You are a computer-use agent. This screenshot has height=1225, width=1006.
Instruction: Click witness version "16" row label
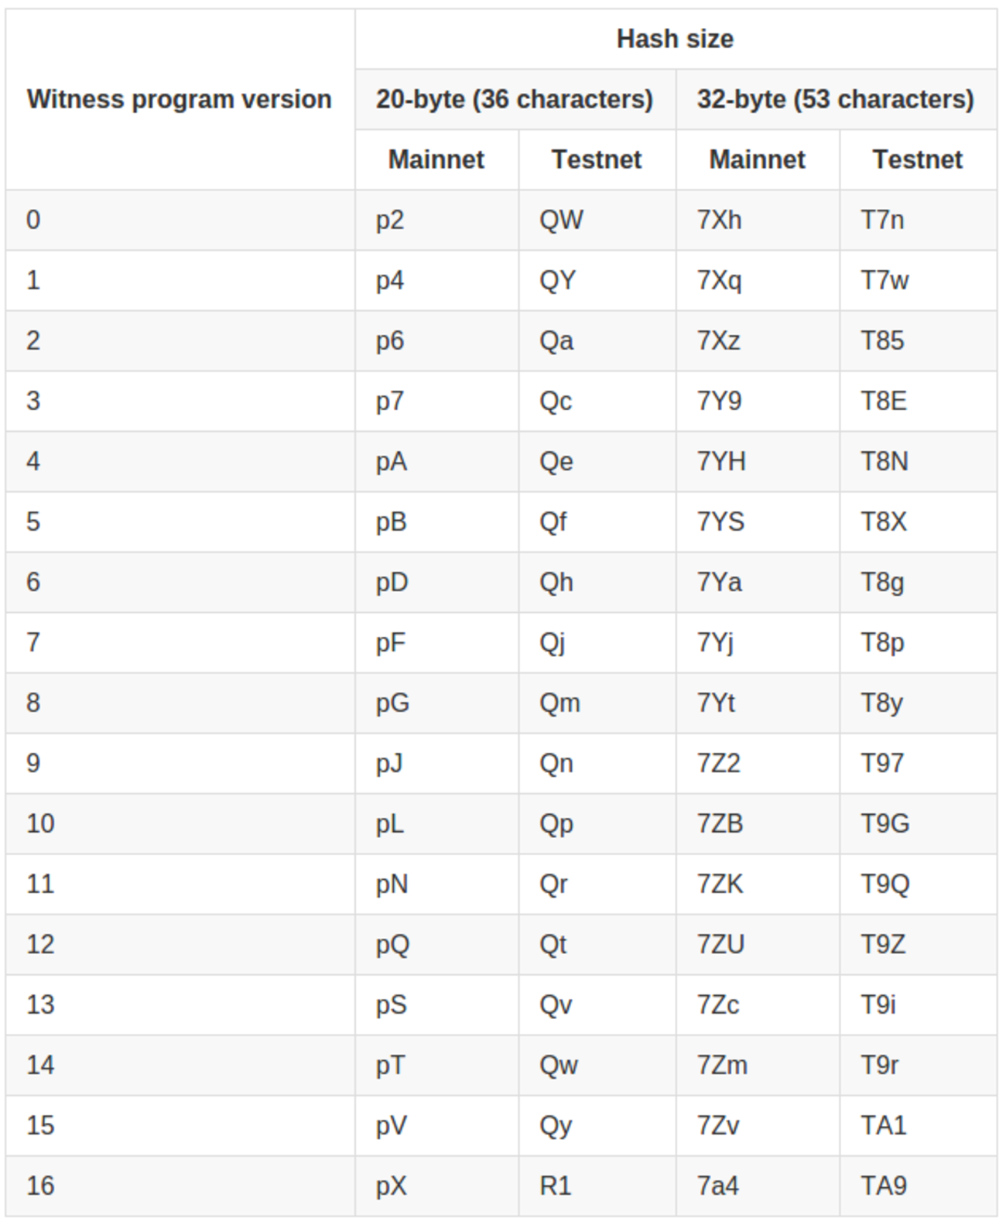(40, 1186)
